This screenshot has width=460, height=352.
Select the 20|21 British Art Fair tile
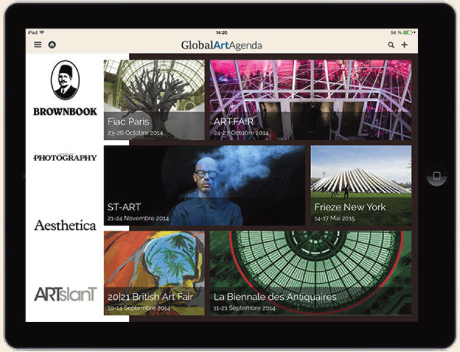[x=154, y=273]
